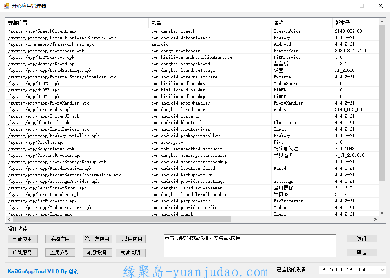Select BackupRestoreConfirmation.apk row
The image size is (390, 278).
[192, 175]
